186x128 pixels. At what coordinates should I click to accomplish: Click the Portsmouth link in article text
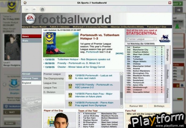pyautogui.click(x=92, y=52)
